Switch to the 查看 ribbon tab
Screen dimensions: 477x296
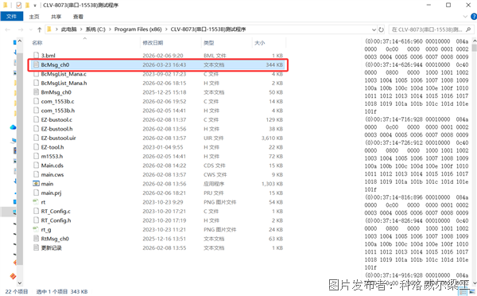pyautogui.click(x=78, y=17)
